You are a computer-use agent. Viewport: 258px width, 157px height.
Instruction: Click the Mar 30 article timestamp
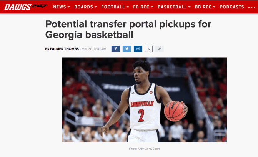[94, 49]
